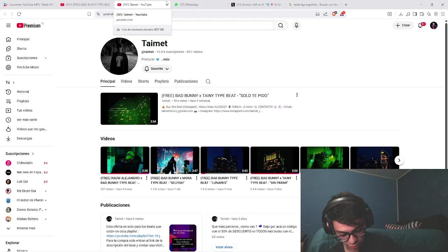Click the YouTube Premium logo
448x252 pixels.
pyautogui.click(x=29, y=25)
